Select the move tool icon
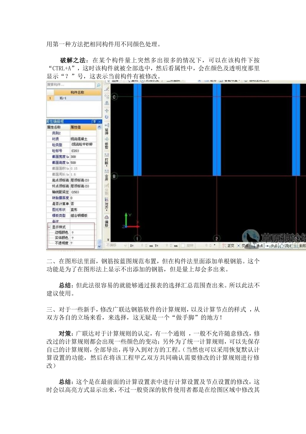Image resolution: width=306 pixels, height=434 pixels. 107,110
